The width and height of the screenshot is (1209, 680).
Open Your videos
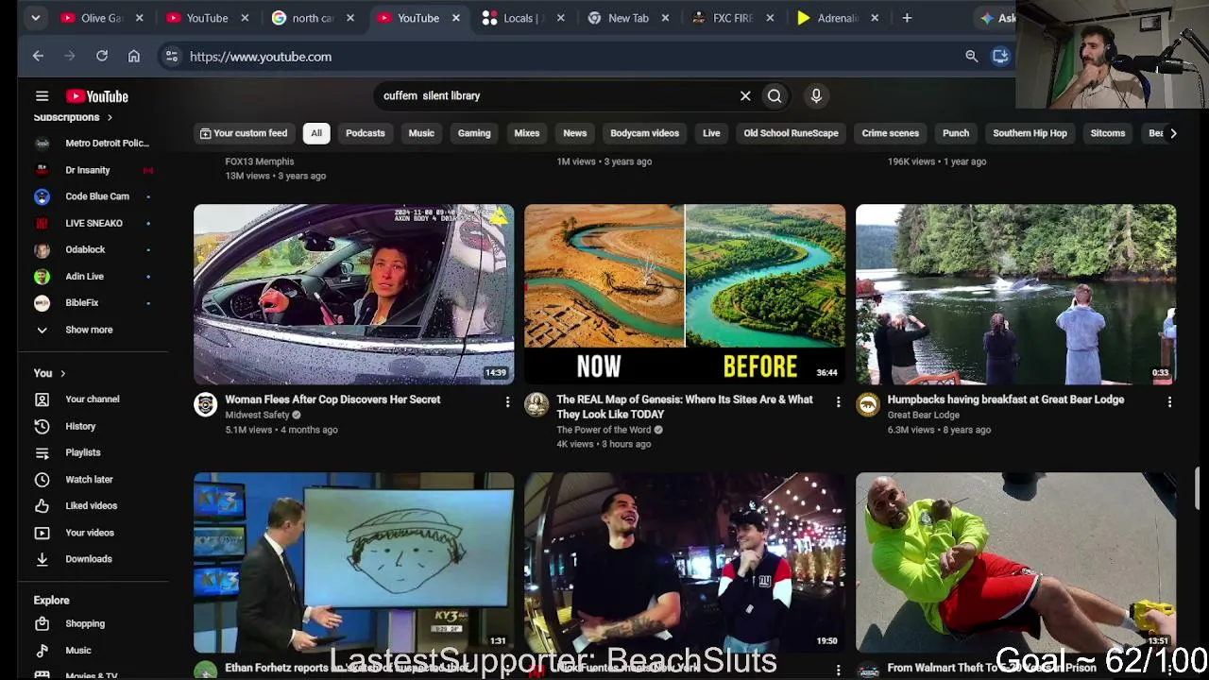coord(90,533)
